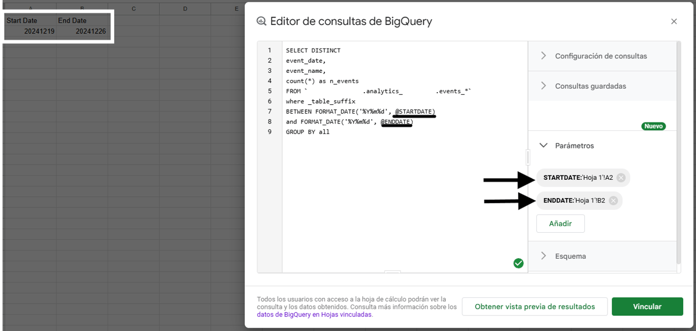This screenshot has width=696, height=331.
Task: Click the FROM clause on line 5
Action: [379, 91]
